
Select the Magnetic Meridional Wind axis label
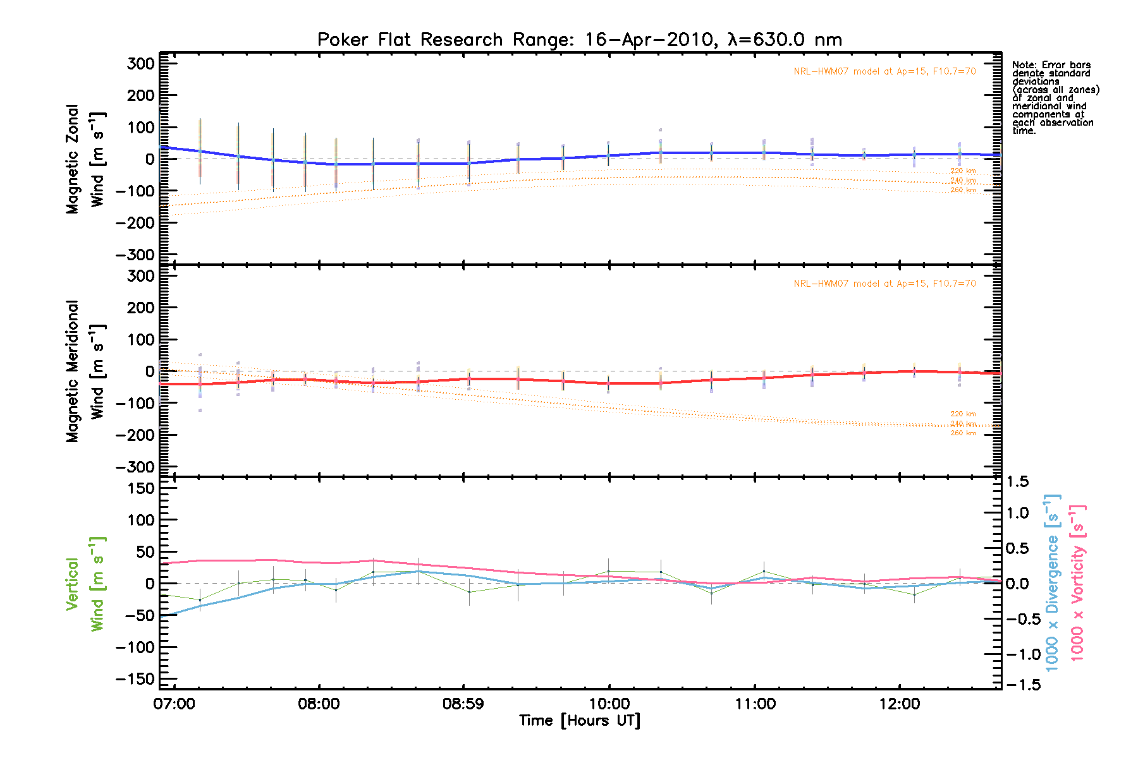(85, 371)
